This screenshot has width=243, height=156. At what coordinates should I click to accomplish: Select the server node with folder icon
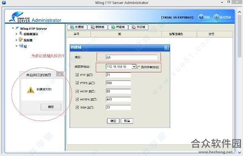[28, 40]
